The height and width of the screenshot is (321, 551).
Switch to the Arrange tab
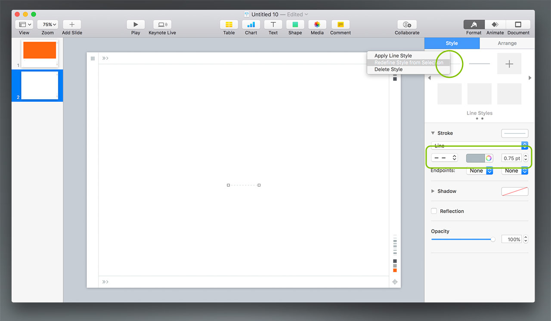(x=507, y=43)
